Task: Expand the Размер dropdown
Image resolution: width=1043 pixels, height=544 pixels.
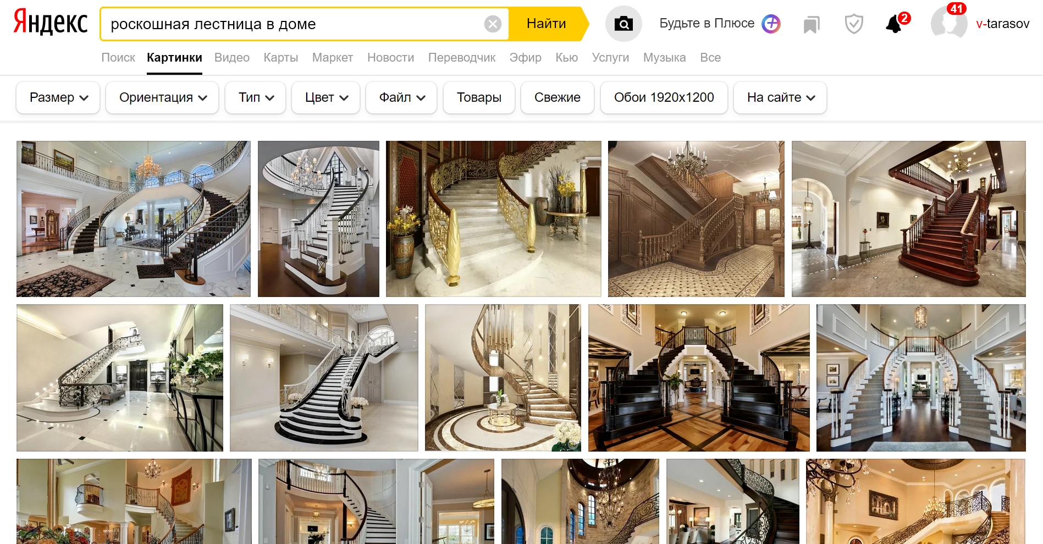Action: coord(58,97)
